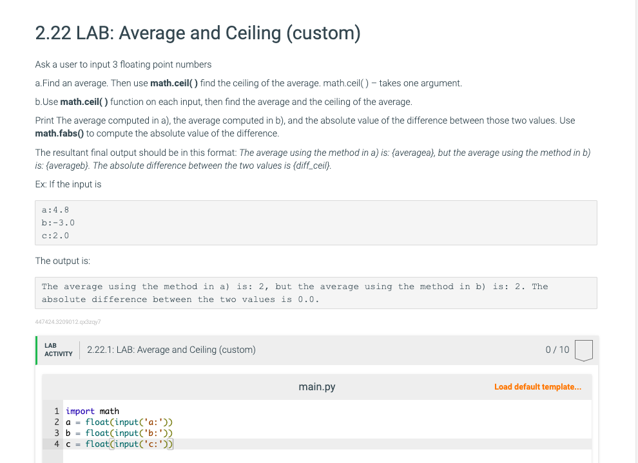The width and height of the screenshot is (638, 463).
Task: Click the Load default template link
Action: 537,387
